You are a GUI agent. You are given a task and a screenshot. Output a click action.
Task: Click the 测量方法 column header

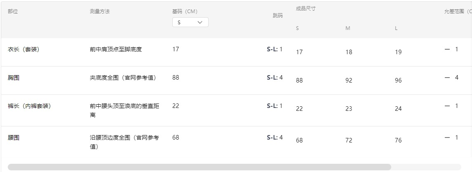click(x=100, y=11)
